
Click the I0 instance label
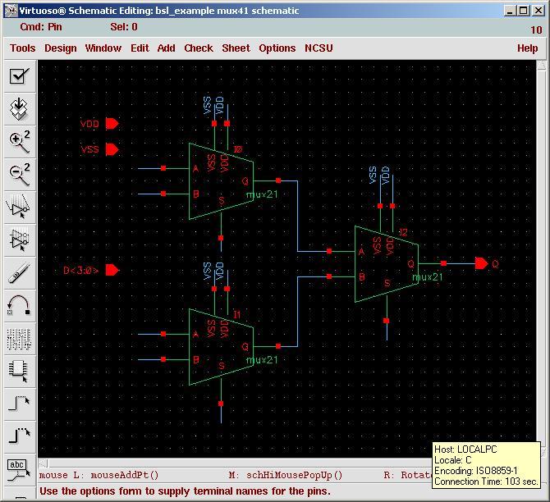point(238,149)
